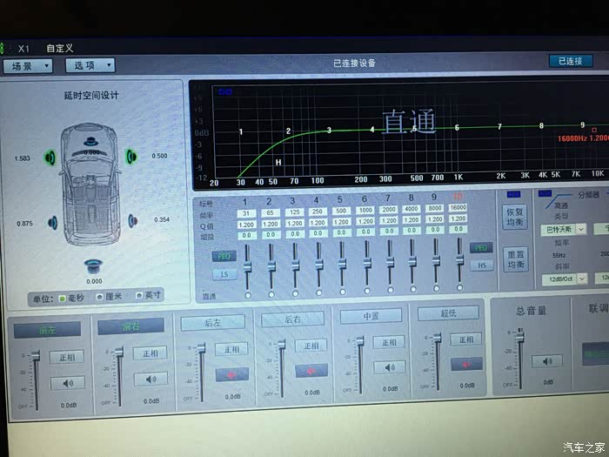The height and width of the screenshot is (457, 609).
Task: Select the front-right speaker icon
Action: pos(130,157)
